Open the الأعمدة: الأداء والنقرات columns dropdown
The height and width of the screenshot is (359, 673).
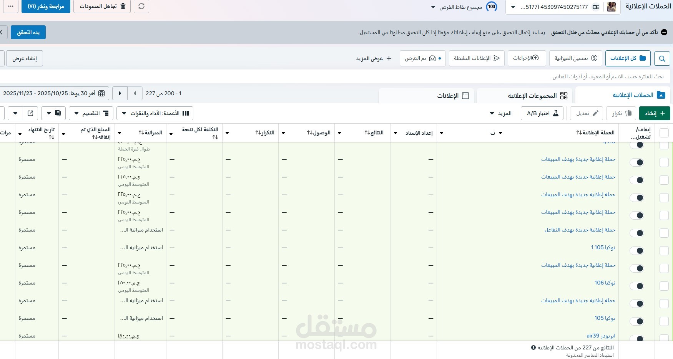pos(155,113)
